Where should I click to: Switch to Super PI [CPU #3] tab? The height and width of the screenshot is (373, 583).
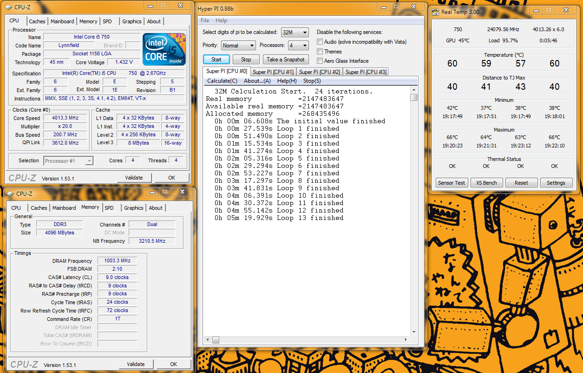366,72
